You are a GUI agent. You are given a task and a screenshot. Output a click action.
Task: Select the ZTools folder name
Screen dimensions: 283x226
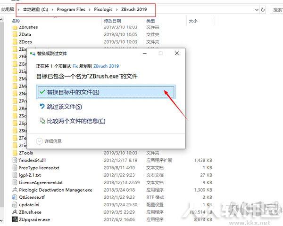point(26,153)
